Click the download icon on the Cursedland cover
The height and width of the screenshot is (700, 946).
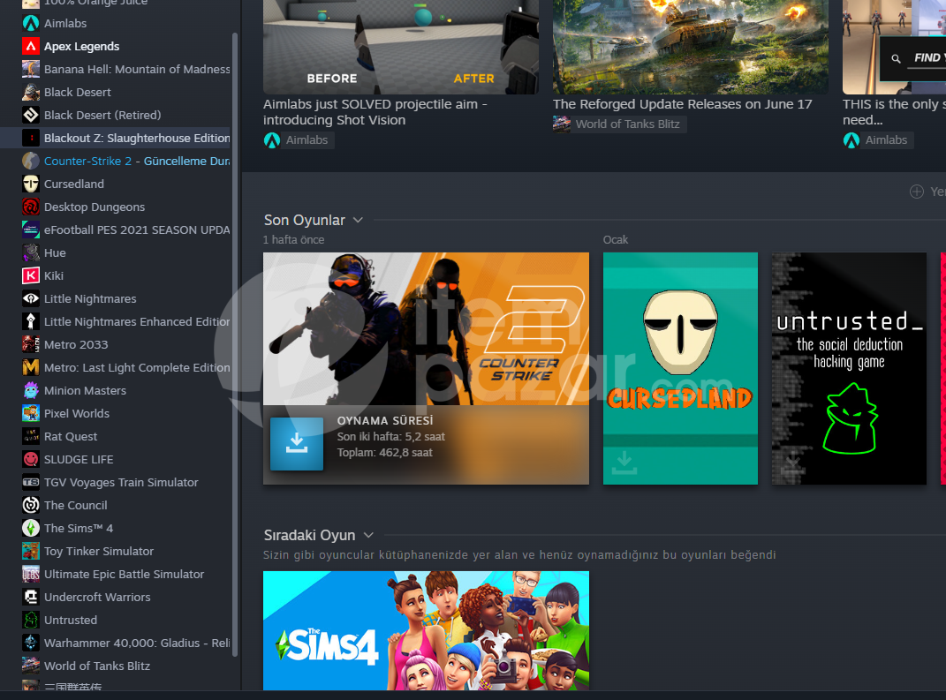[624, 463]
